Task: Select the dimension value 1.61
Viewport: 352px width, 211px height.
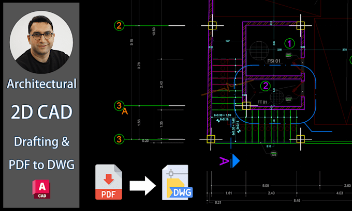Action: [228, 193]
